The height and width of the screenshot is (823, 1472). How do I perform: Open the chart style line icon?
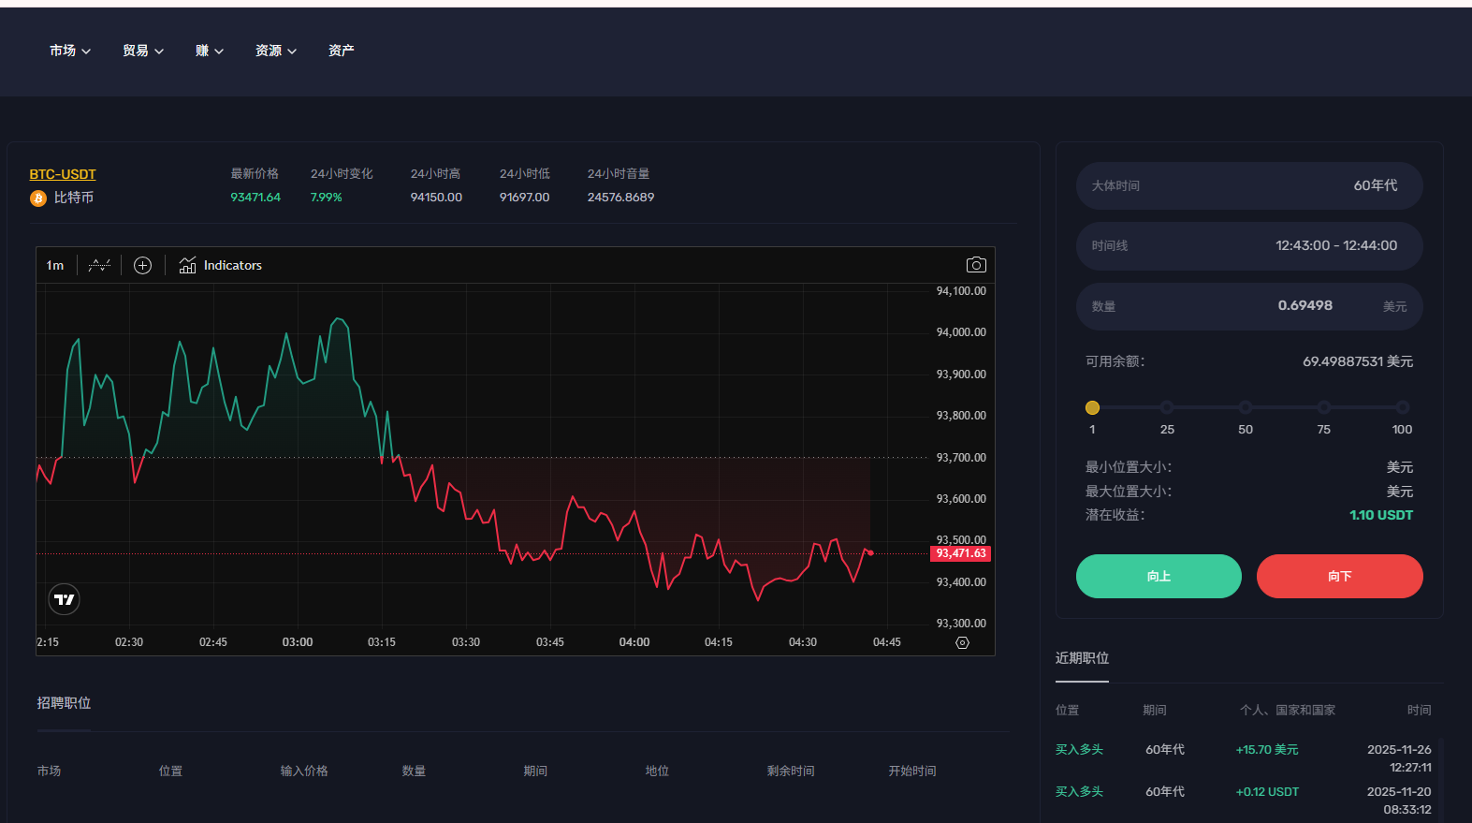point(99,265)
